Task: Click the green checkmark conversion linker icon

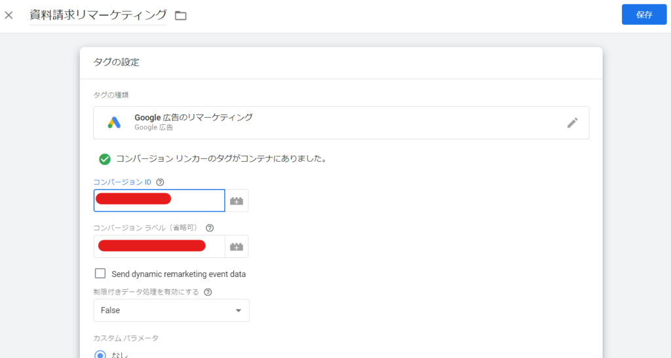Action: click(104, 158)
